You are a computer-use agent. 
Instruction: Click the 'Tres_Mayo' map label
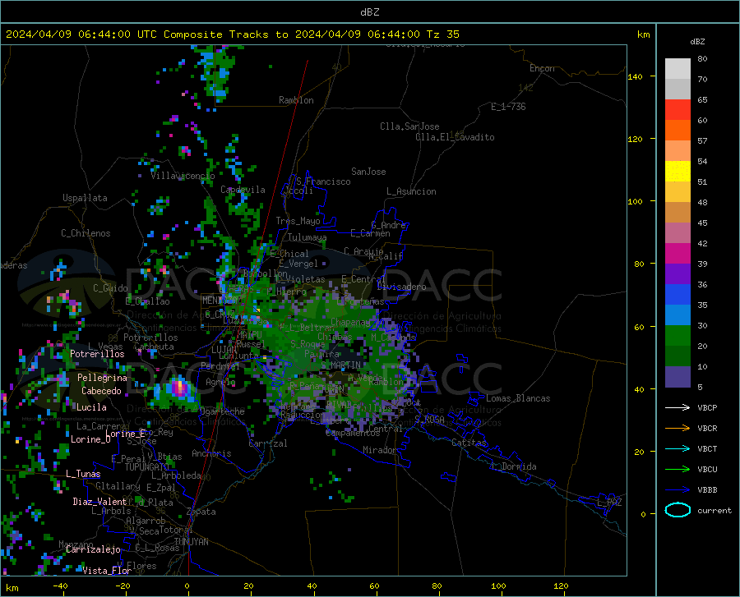tap(298, 221)
